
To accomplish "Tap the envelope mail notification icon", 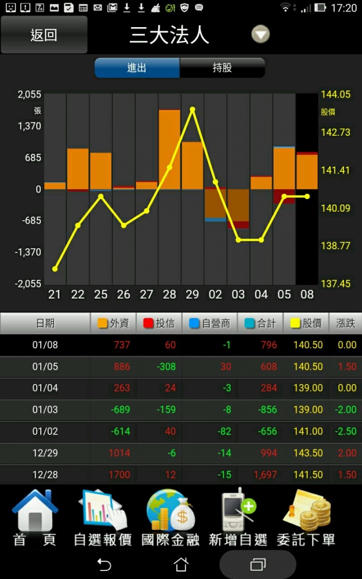I will (x=98, y=8).
